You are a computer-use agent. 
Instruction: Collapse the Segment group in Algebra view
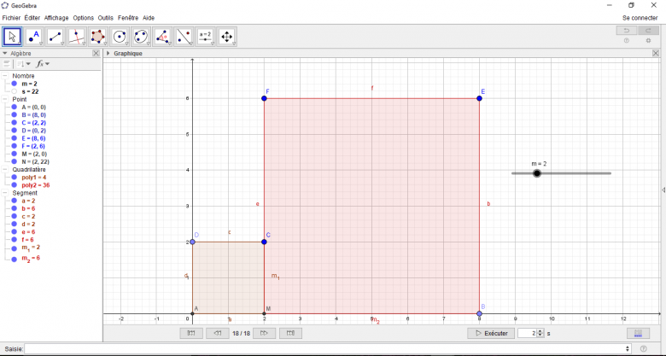(6, 193)
